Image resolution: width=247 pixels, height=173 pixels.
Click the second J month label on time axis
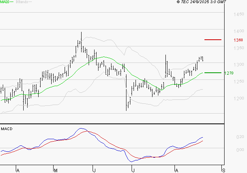click(133, 171)
